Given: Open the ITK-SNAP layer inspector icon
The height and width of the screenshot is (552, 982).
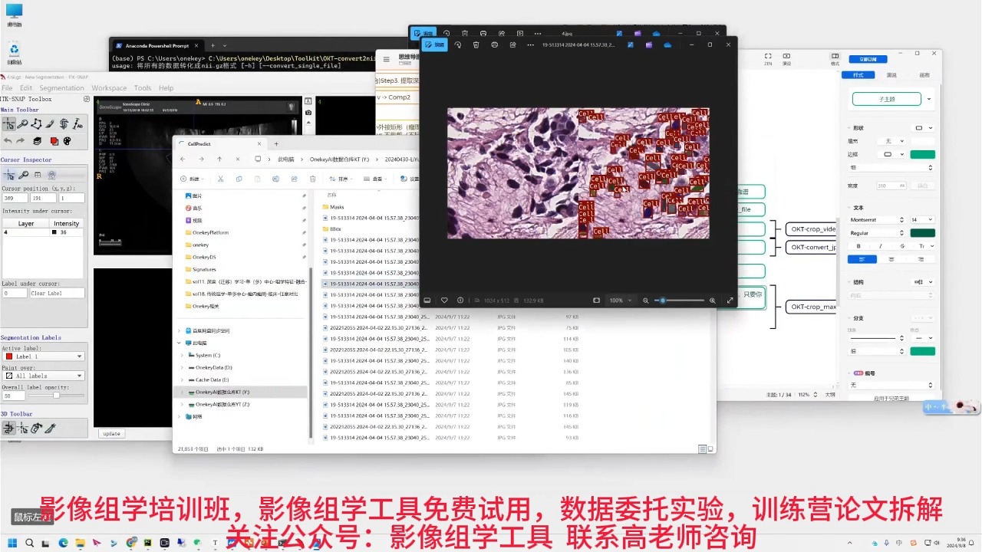Looking at the screenshot, I should click(37, 141).
